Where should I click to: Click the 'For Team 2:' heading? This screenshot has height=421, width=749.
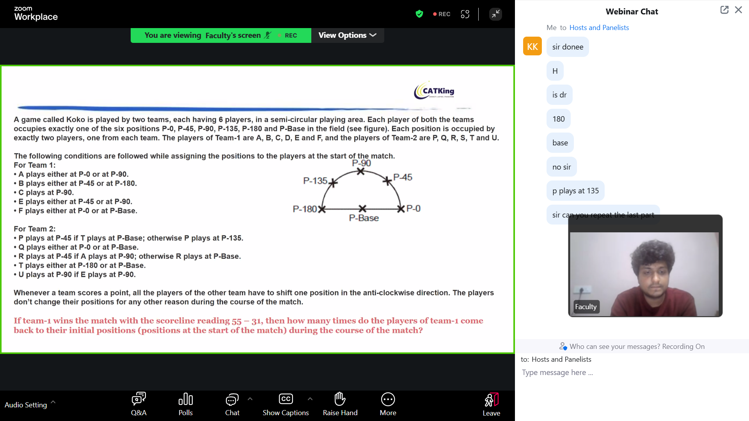[x=35, y=229]
